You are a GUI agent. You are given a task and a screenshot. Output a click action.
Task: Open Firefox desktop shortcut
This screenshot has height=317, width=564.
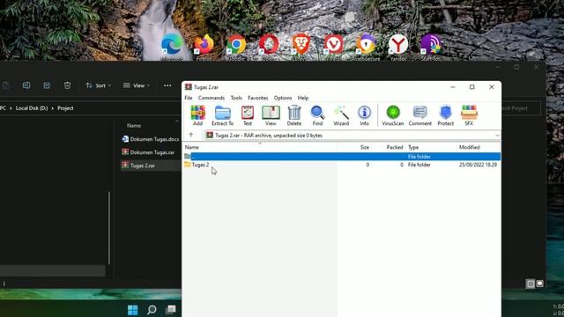[x=204, y=47]
